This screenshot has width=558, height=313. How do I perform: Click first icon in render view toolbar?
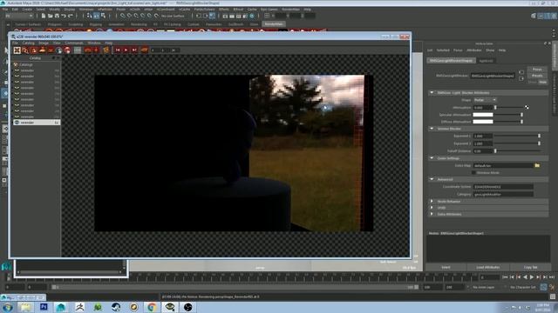(17, 50)
